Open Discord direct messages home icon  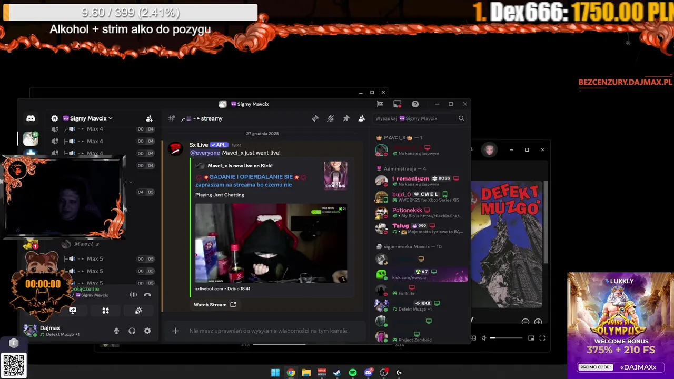click(31, 118)
